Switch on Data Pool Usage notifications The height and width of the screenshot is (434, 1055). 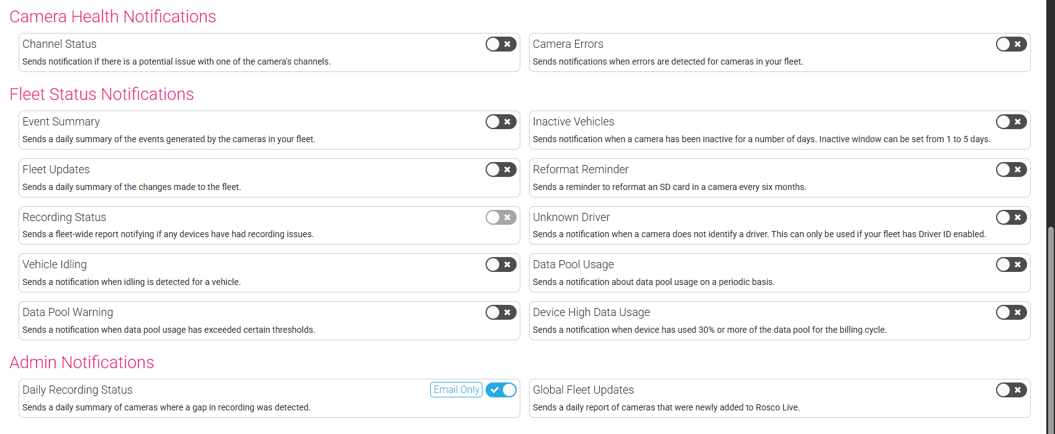1011,264
